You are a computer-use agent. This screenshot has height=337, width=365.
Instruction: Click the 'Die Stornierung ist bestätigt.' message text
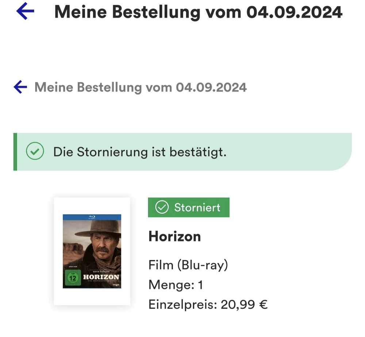click(140, 152)
